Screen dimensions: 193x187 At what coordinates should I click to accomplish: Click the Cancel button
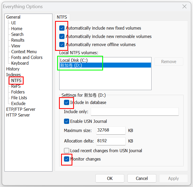click(x=142, y=178)
